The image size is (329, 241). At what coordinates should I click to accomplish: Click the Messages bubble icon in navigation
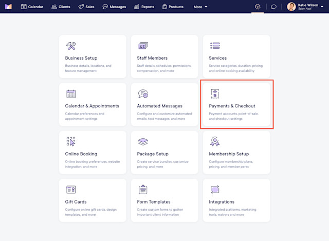click(x=105, y=7)
